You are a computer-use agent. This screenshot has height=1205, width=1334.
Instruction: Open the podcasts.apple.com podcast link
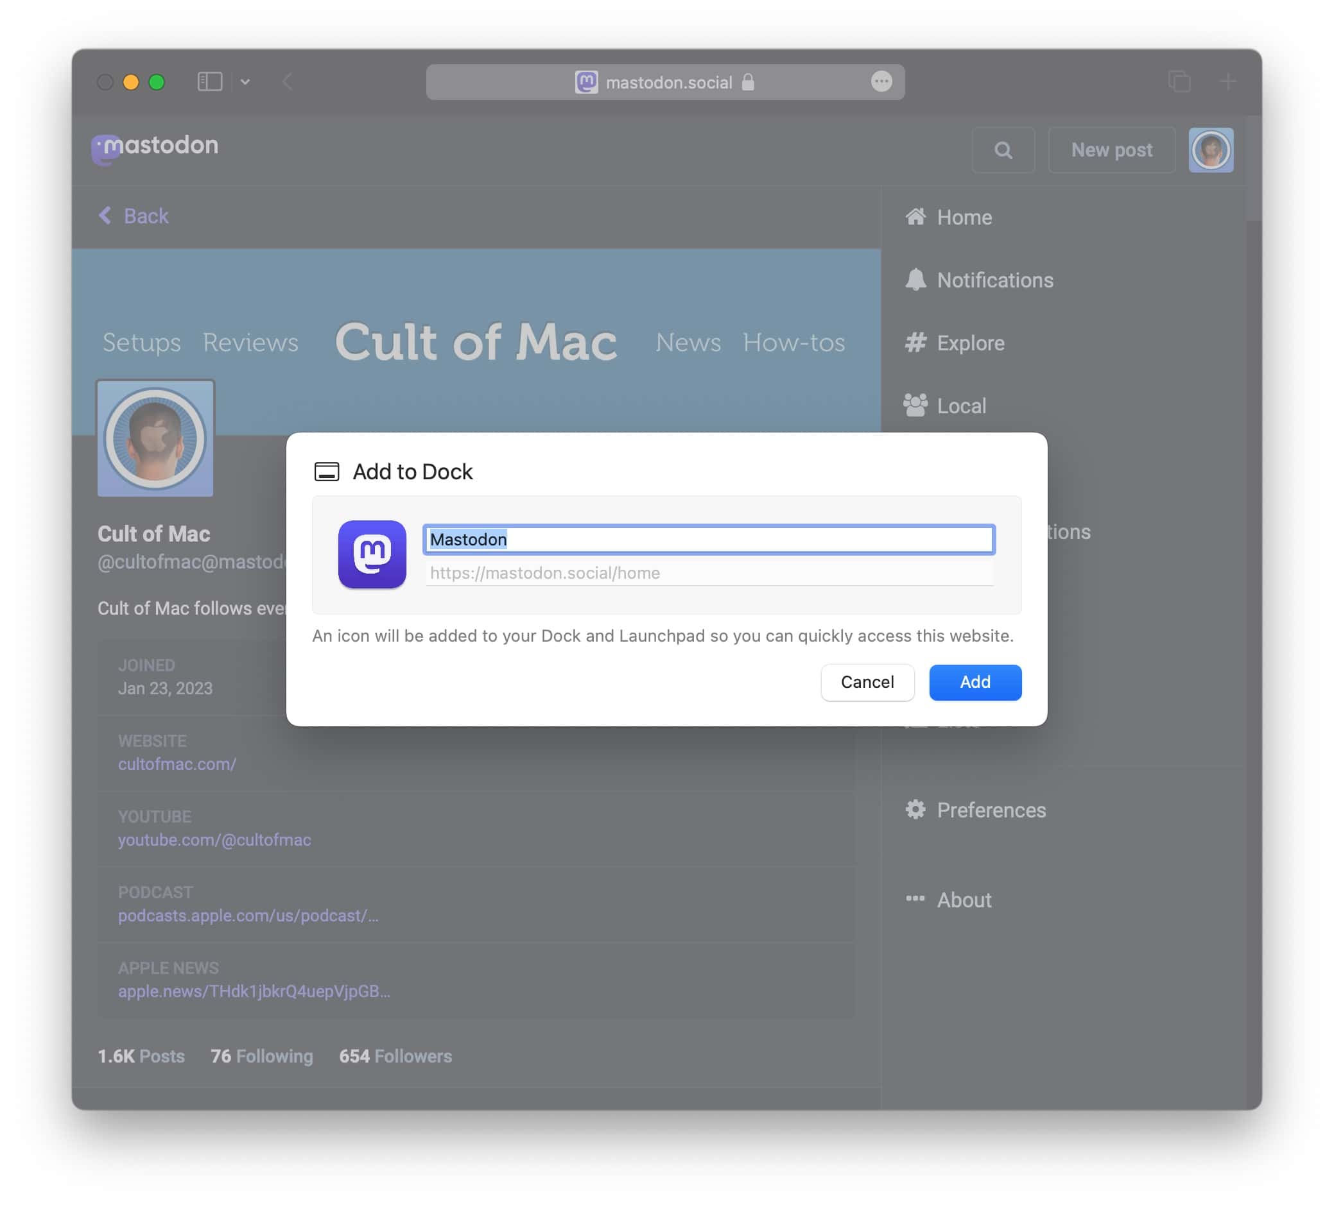pos(248,916)
